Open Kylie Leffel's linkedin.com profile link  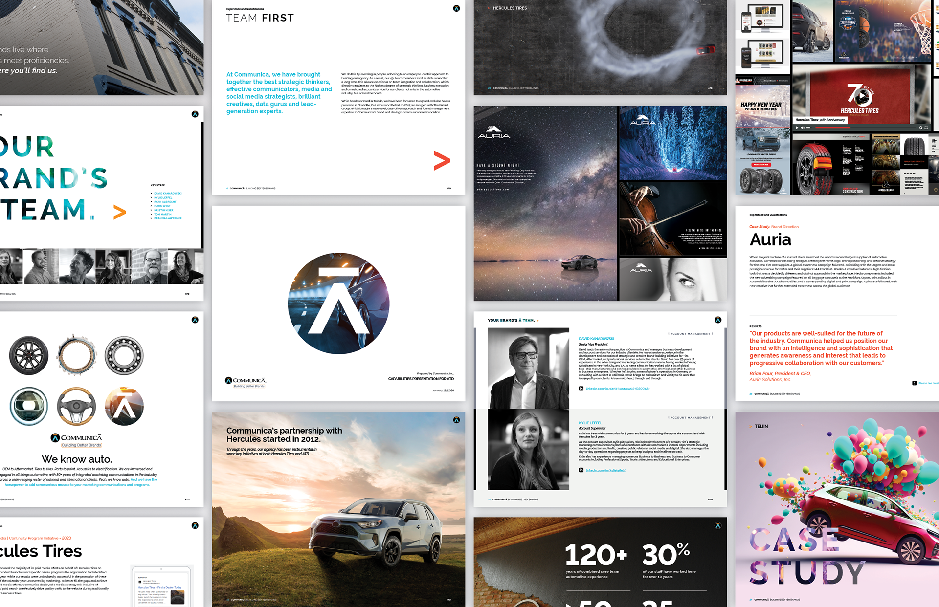[605, 470]
